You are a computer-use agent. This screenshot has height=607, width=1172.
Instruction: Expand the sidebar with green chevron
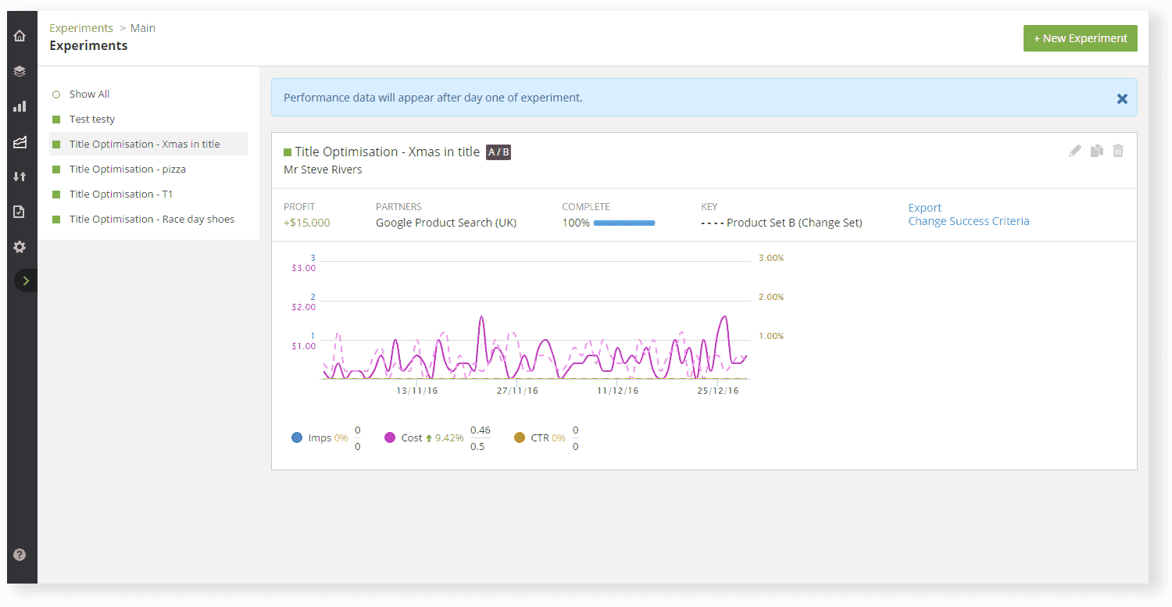tap(26, 280)
